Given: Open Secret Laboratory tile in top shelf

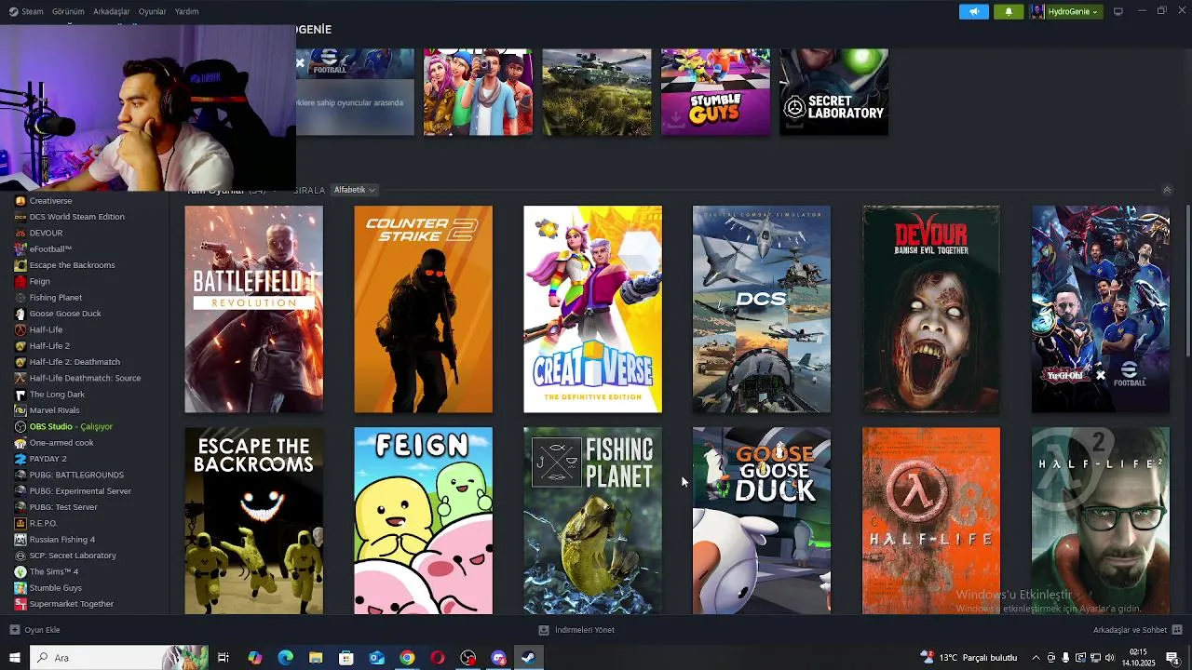Looking at the screenshot, I should coord(833,92).
